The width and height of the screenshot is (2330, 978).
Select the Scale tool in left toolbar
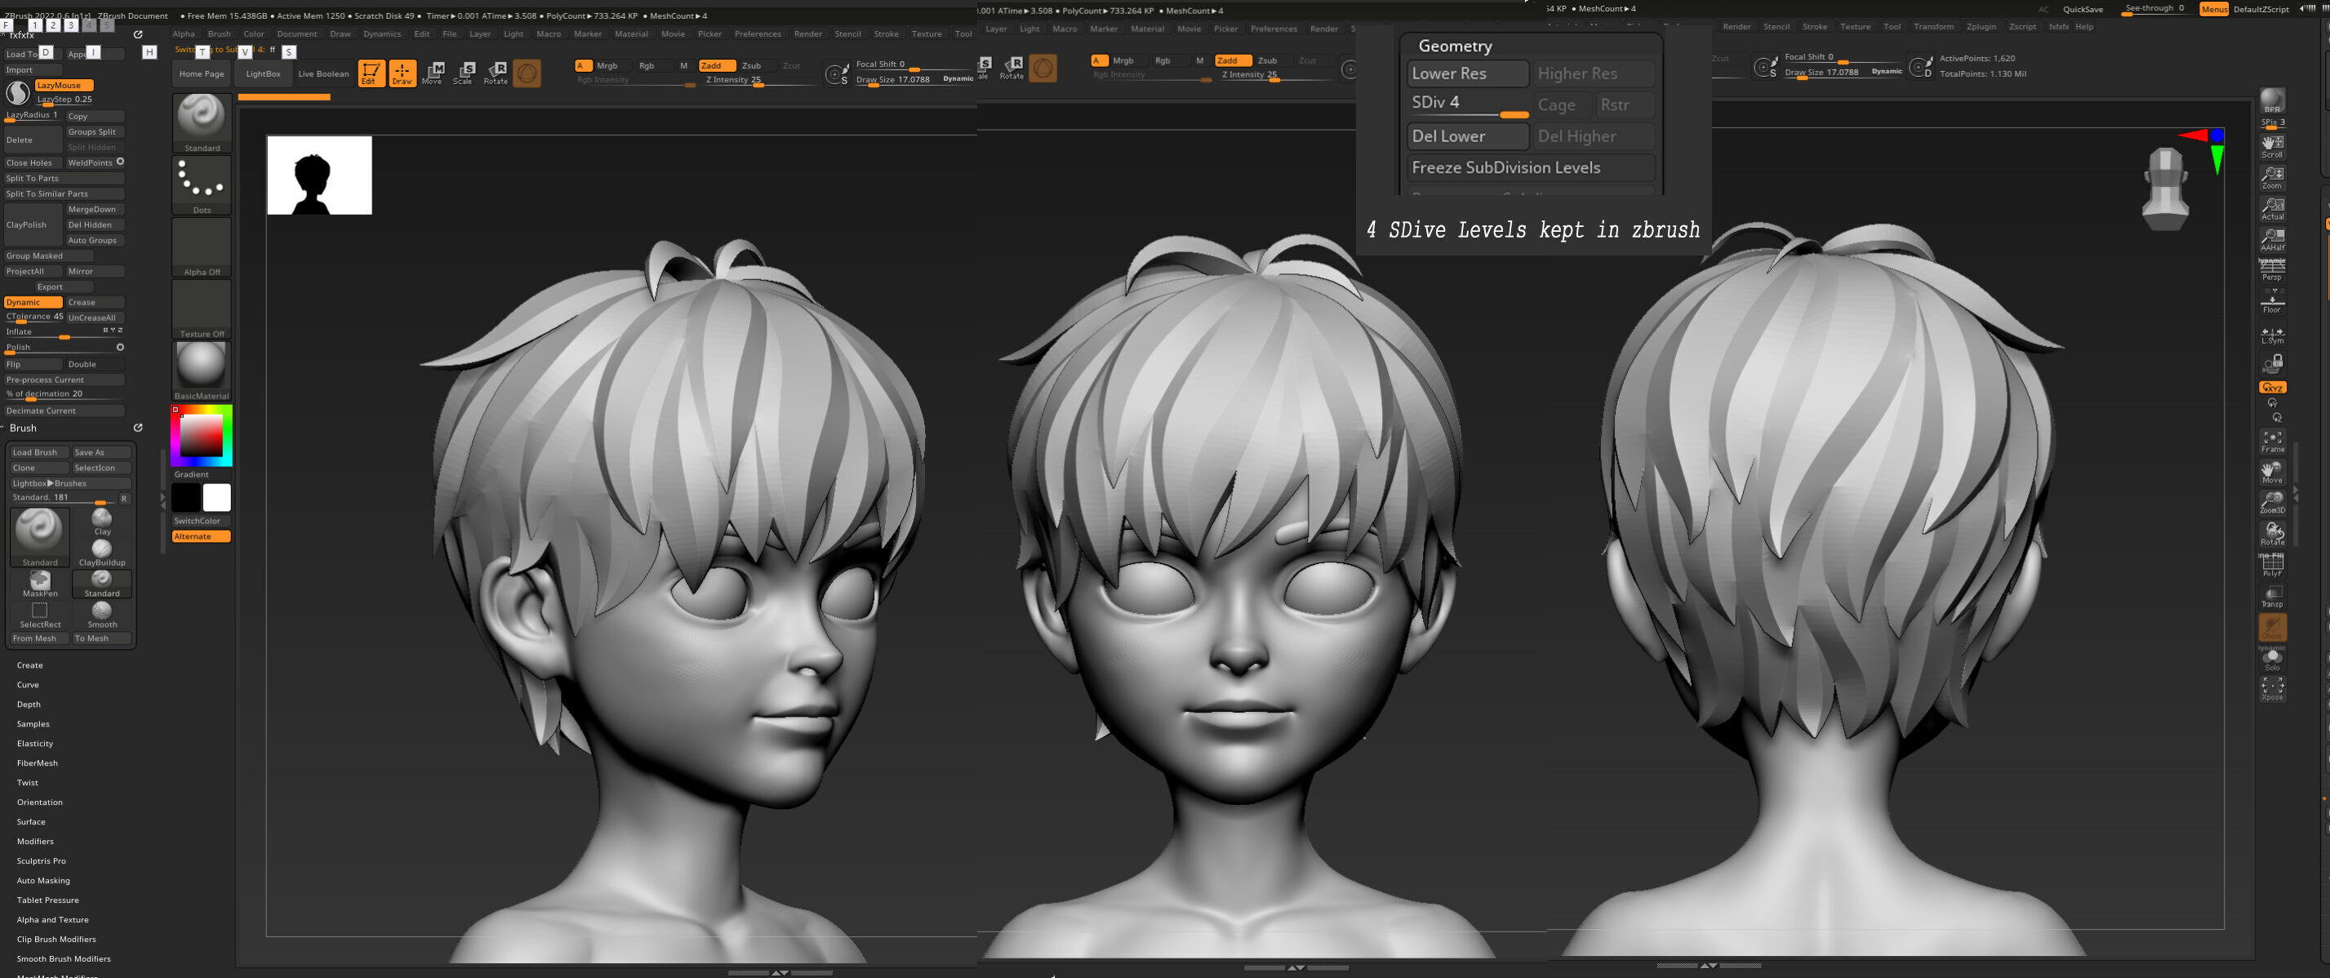point(464,73)
